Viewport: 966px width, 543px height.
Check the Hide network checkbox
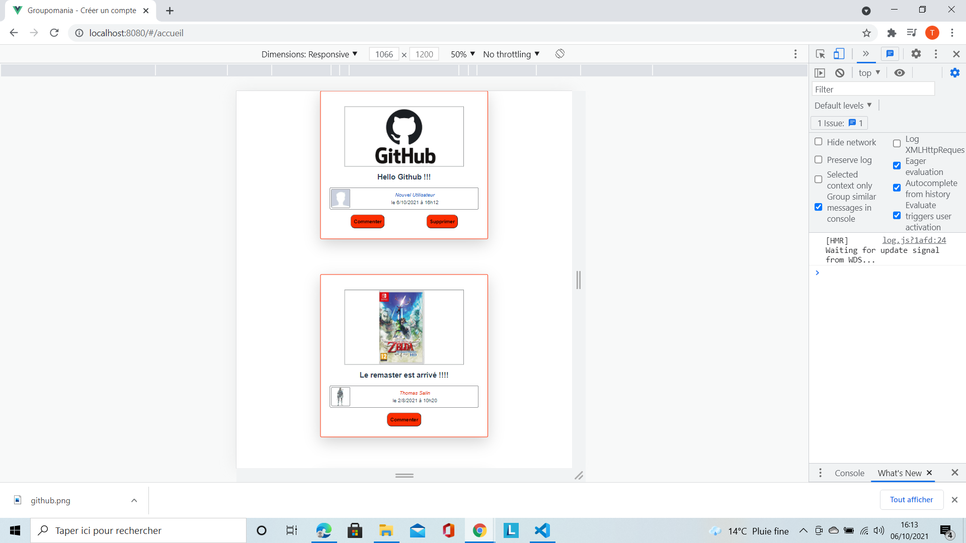[819, 142]
